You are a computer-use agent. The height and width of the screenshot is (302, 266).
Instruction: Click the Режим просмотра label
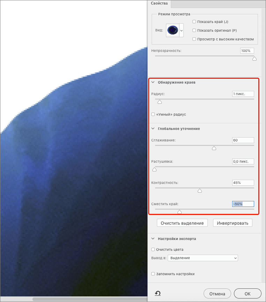(174, 14)
